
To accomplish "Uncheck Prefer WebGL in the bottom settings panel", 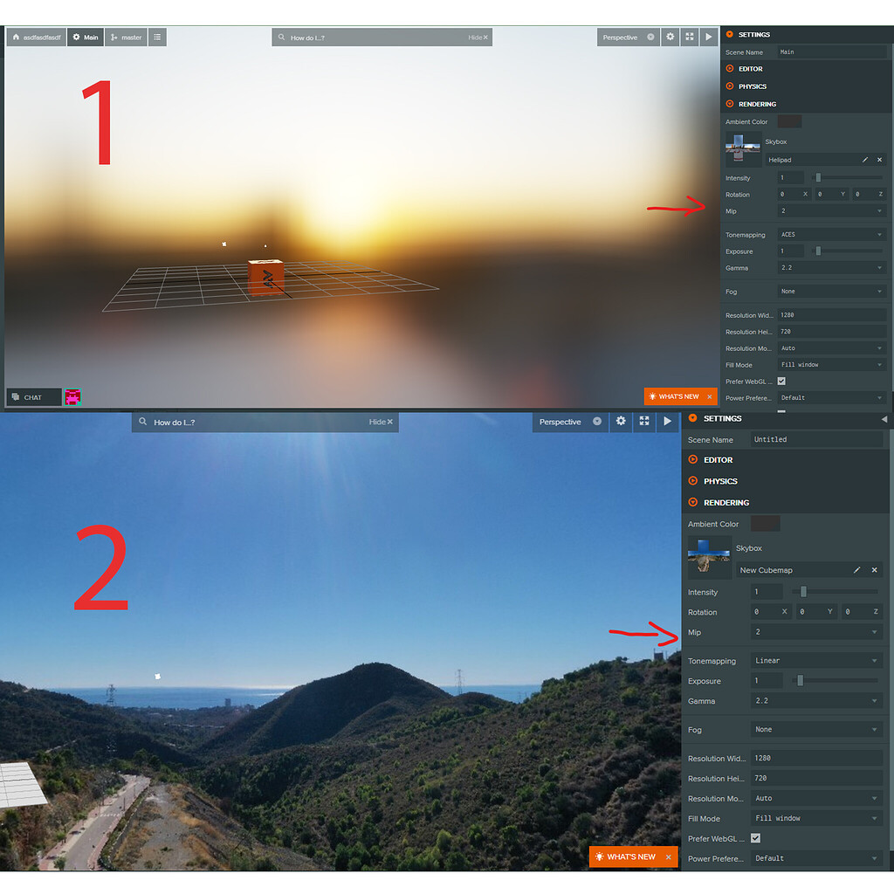I will pos(755,838).
